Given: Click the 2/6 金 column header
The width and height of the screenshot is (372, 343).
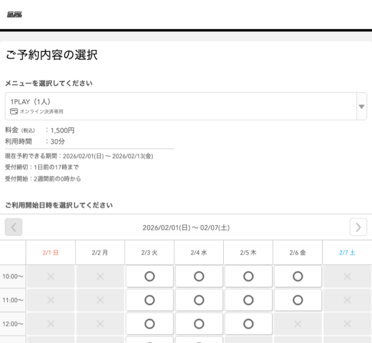Looking at the screenshot, I should click(297, 253).
